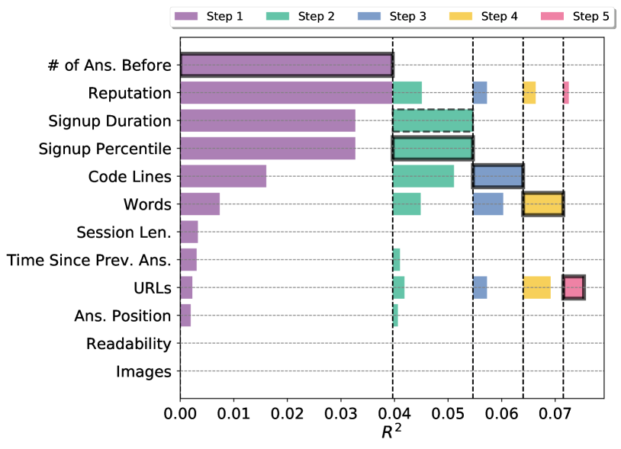621x449 pixels.
Task: Select the 'Time Since Prev. Ans.' label
Action: 88,260
